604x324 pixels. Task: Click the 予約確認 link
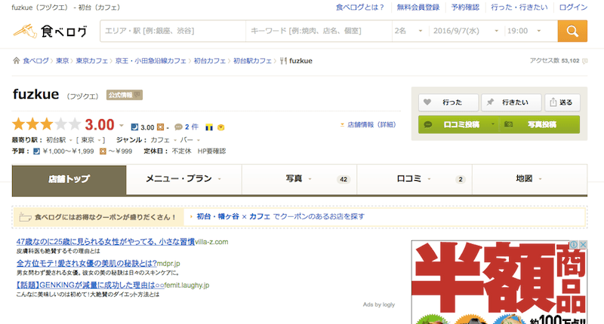click(x=465, y=8)
